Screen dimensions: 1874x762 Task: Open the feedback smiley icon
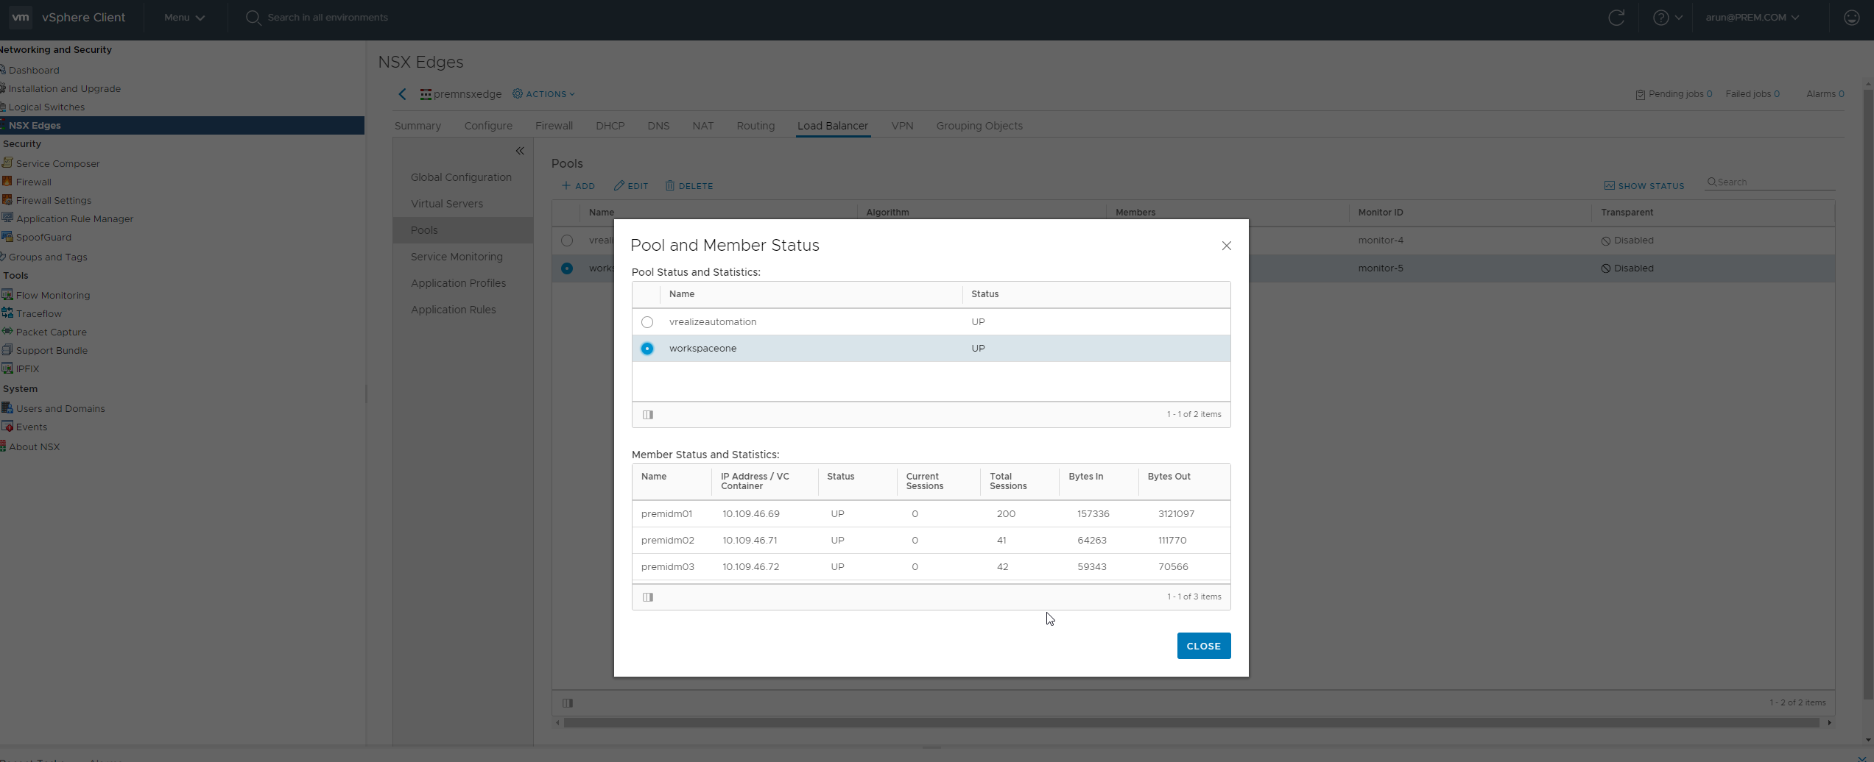click(x=1851, y=18)
